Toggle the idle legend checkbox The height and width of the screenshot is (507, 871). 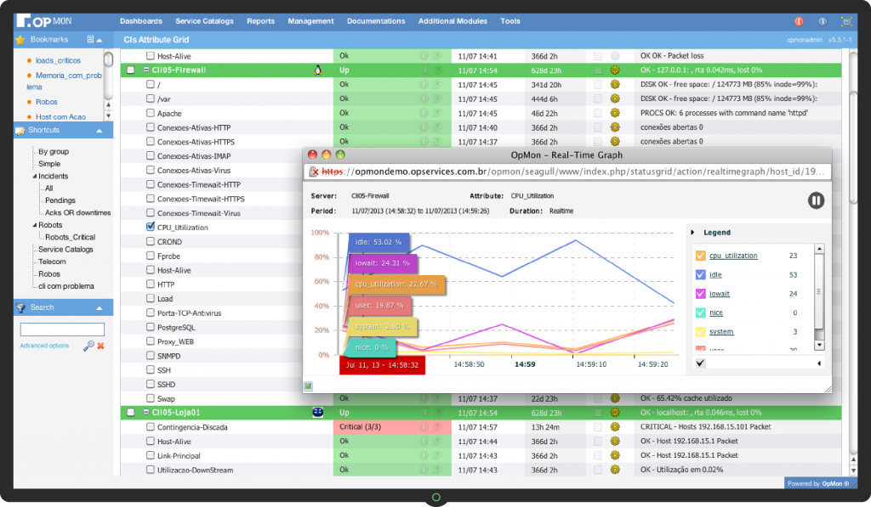pyautogui.click(x=701, y=274)
